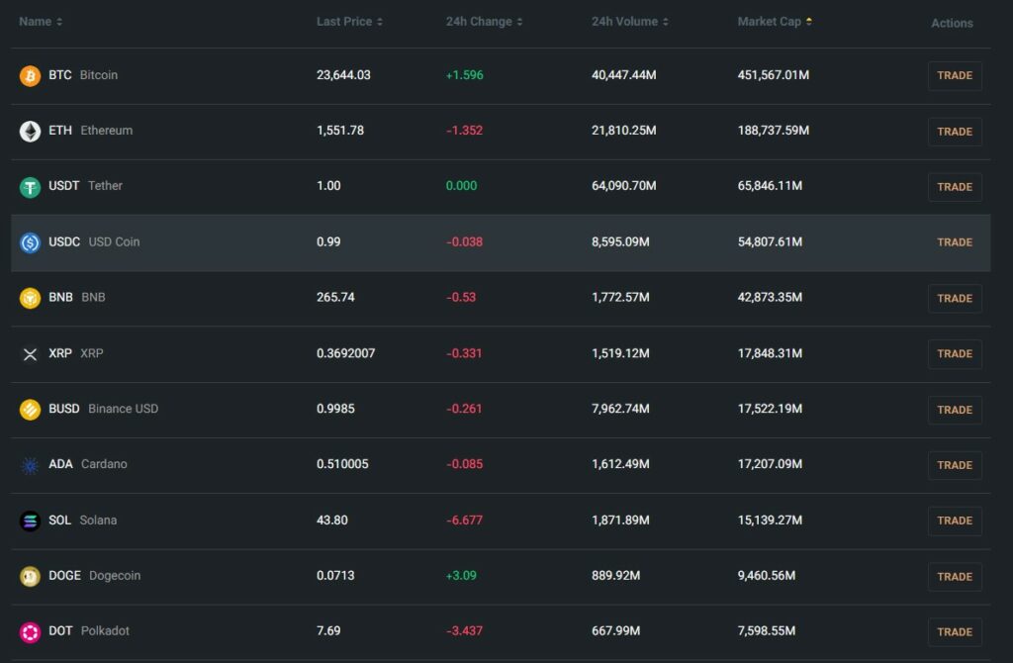
Task: Select Dogecoin market cap 9,460.56M
Action: point(767,576)
